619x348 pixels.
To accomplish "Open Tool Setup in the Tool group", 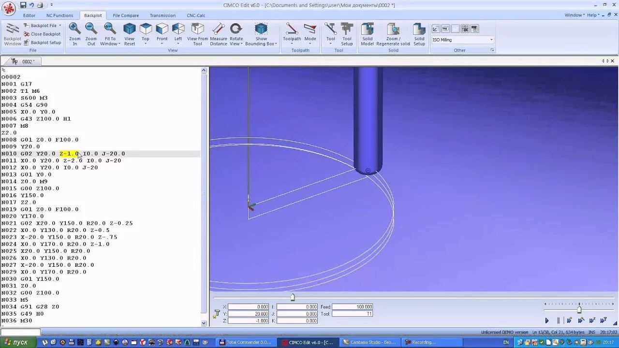I will 347,34.
